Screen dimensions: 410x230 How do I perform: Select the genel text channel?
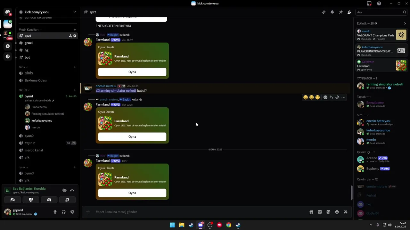pyautogui.click(x=47, y=43)
